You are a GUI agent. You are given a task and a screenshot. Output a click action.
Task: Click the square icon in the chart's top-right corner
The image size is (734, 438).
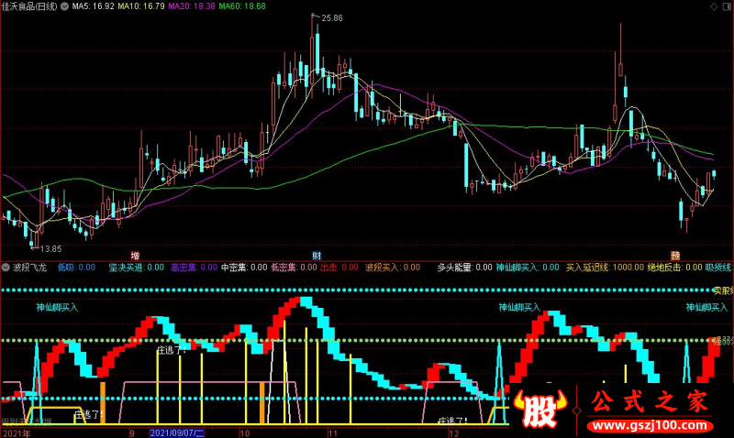click(727, 6)
